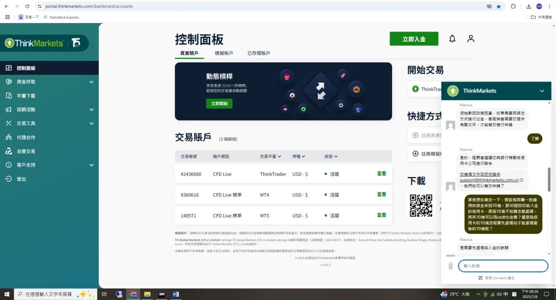Viewport: 556px width, 300px height.
Task: Open Chrome in the taskbar
Action: (133, 294)
